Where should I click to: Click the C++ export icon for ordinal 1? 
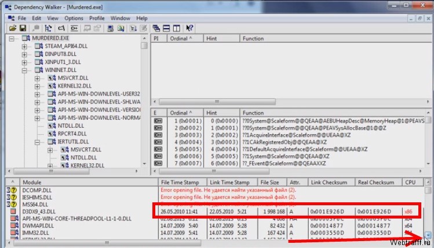tap(158, 121)
